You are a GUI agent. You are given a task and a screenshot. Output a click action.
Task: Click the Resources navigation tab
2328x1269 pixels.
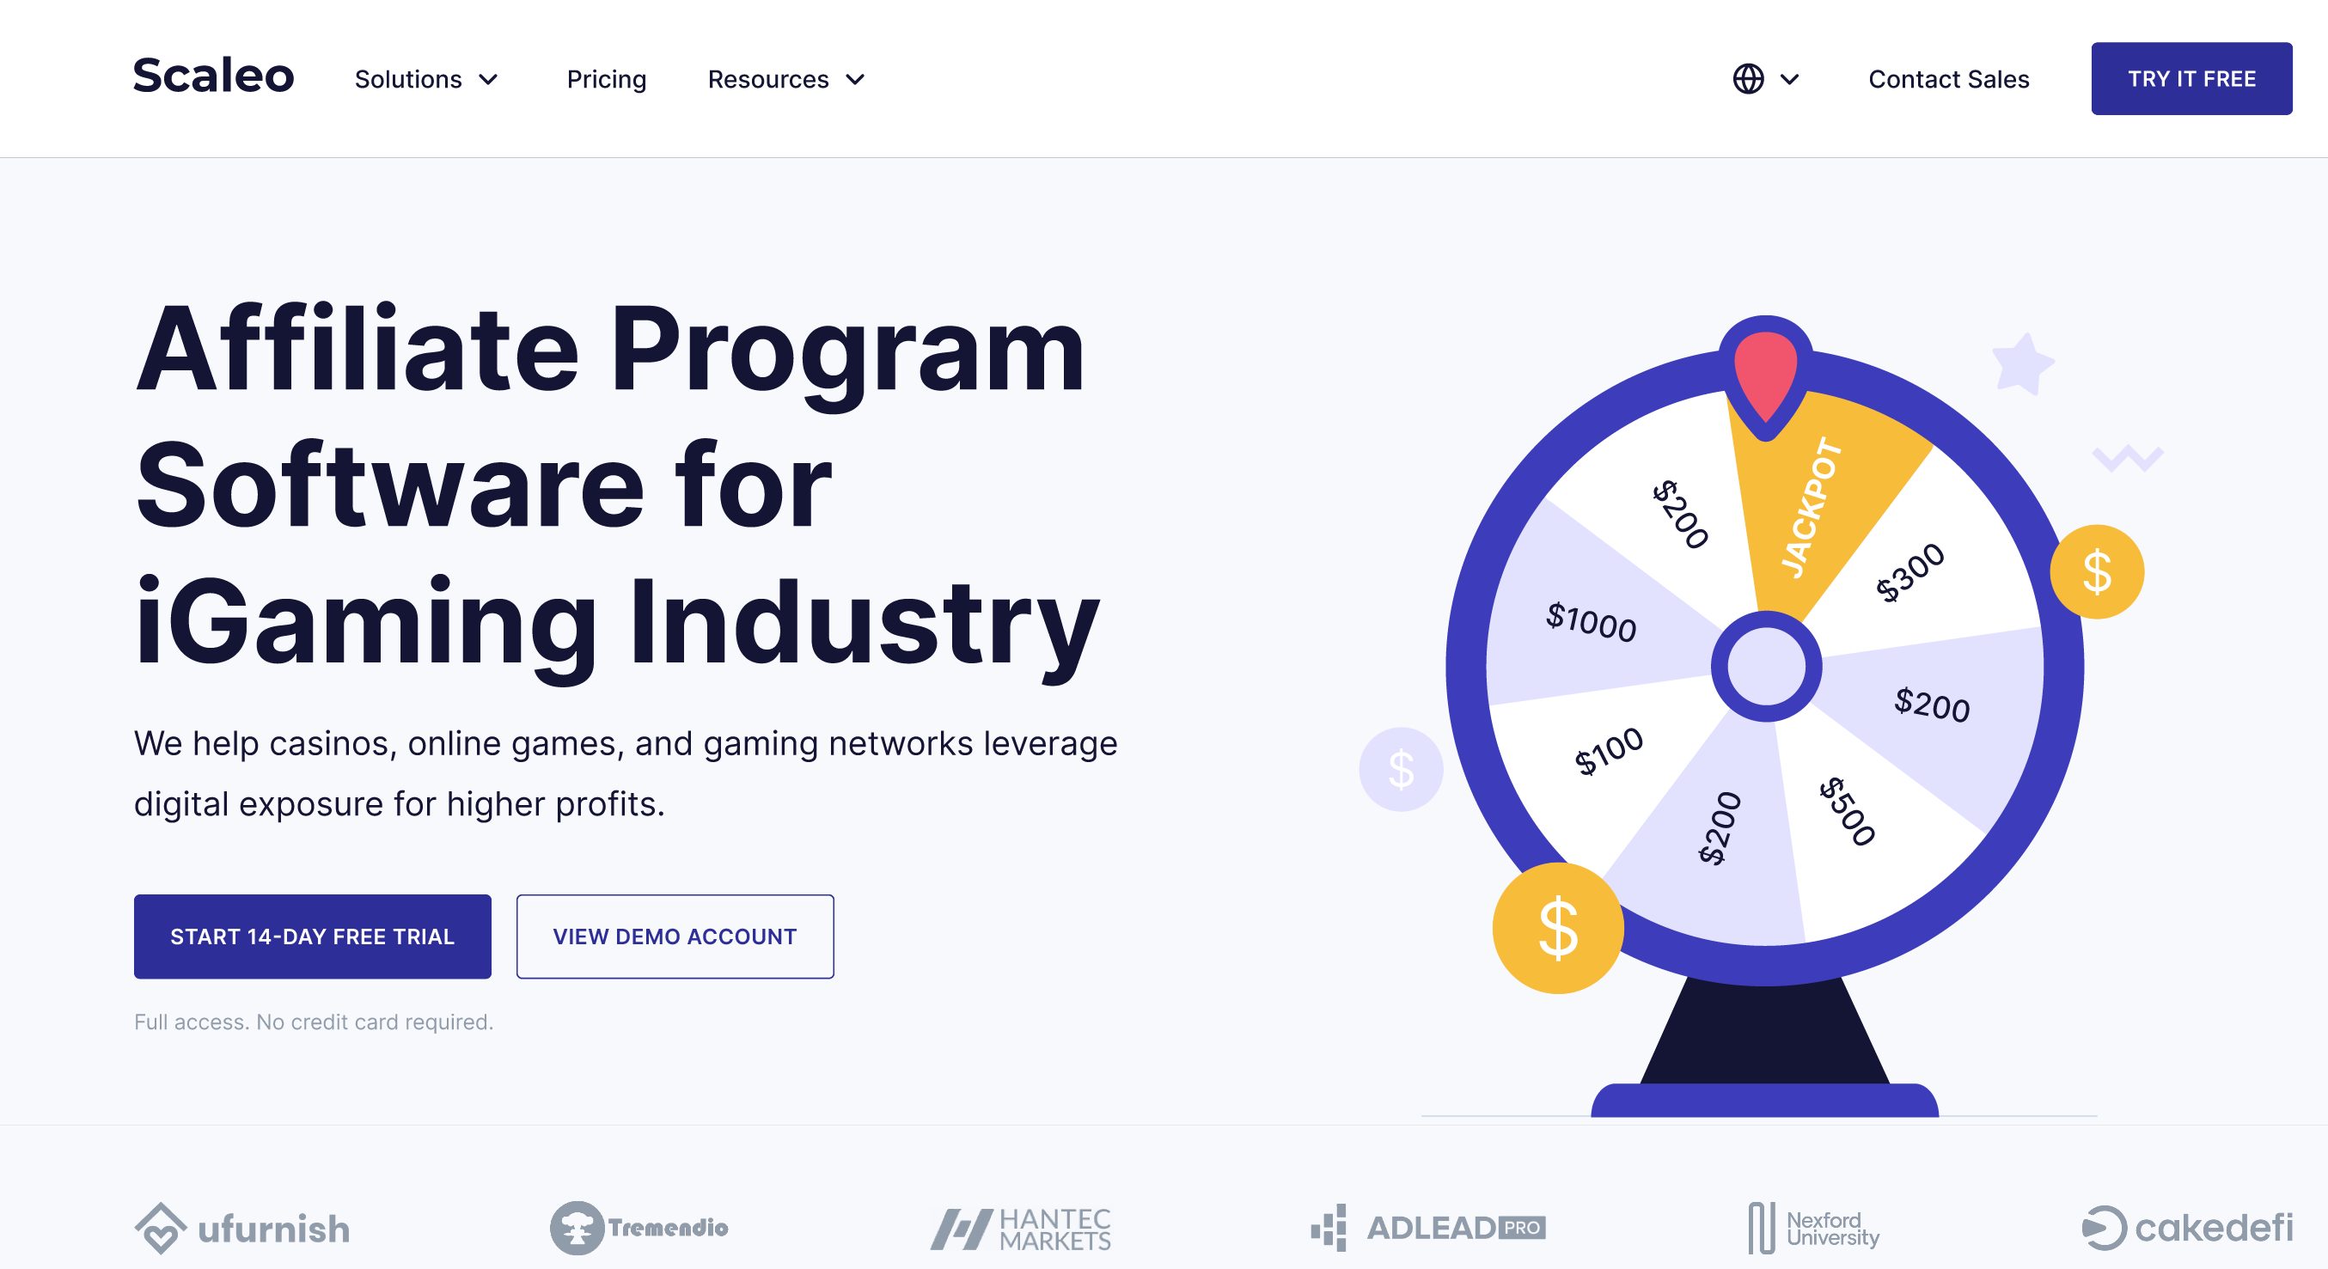(787, 80)
